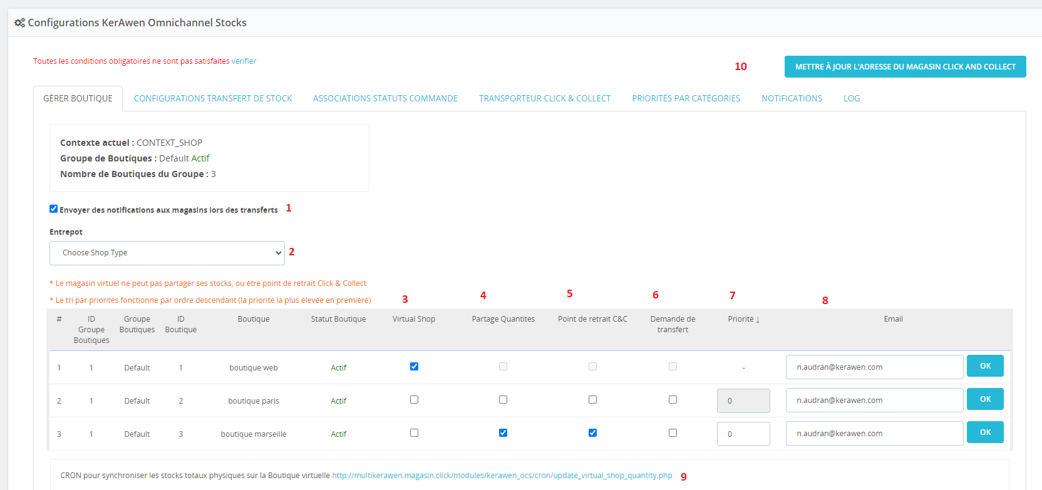Screen dimensions: 1042x490
Task: Click the Virtual Shop column header
Action: (414, 319)
